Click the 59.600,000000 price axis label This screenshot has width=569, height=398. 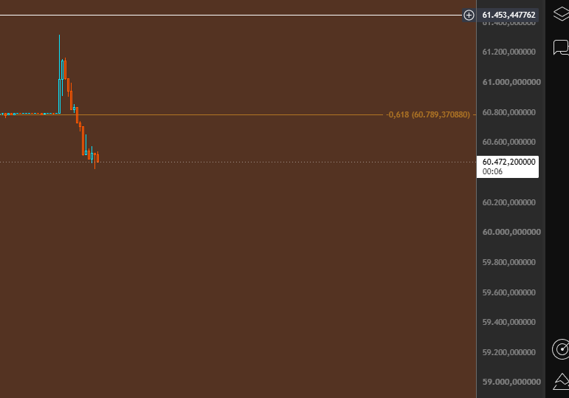pyautogui.click(x=508, y=292)
